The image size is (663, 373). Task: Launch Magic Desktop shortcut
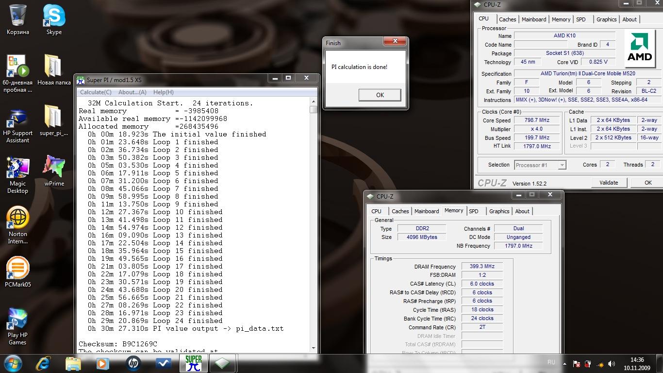[x=18, y=175]
